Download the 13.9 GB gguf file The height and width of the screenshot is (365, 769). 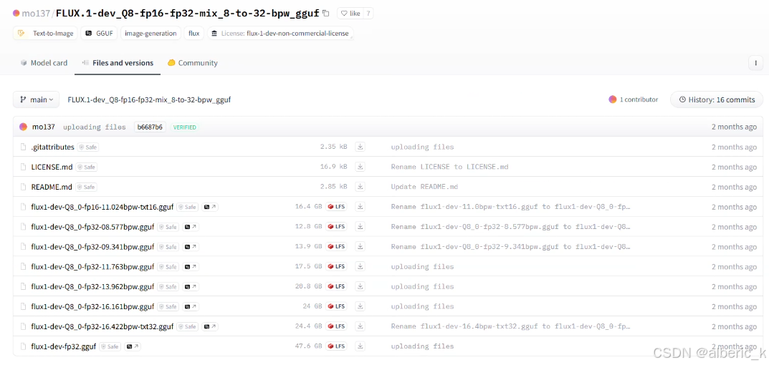(x=360, y=246)
